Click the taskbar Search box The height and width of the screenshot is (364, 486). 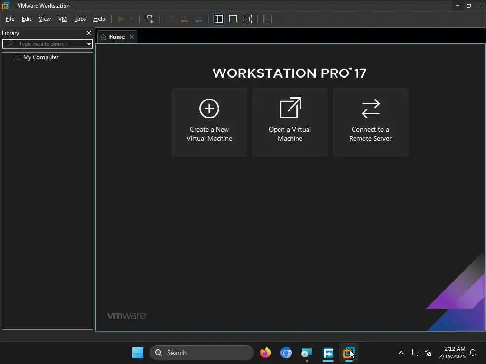tap(202, 353)
